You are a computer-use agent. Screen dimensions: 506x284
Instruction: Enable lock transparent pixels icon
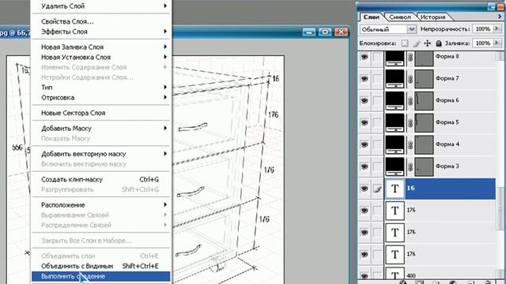tap(405, 43)
